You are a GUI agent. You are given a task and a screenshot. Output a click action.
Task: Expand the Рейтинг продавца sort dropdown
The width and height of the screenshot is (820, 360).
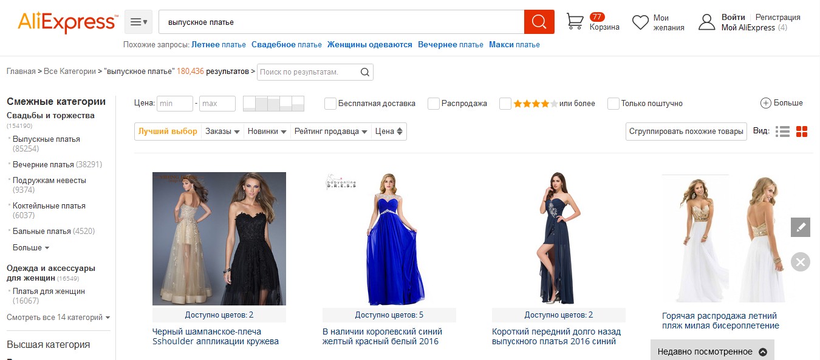tap(331, 132)
